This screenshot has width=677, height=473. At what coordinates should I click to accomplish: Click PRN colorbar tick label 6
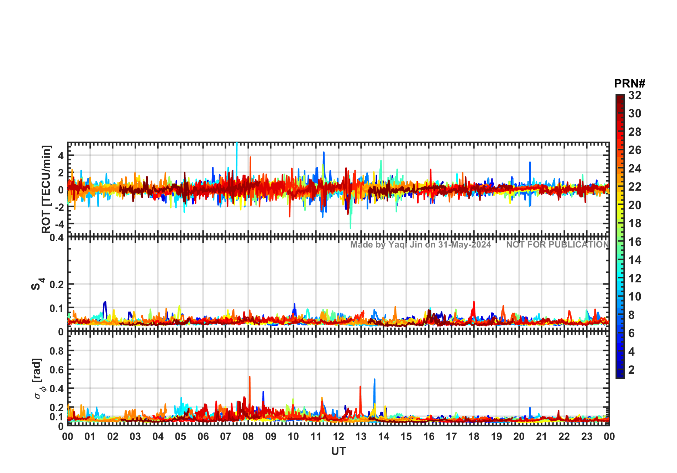coord(631,333)
